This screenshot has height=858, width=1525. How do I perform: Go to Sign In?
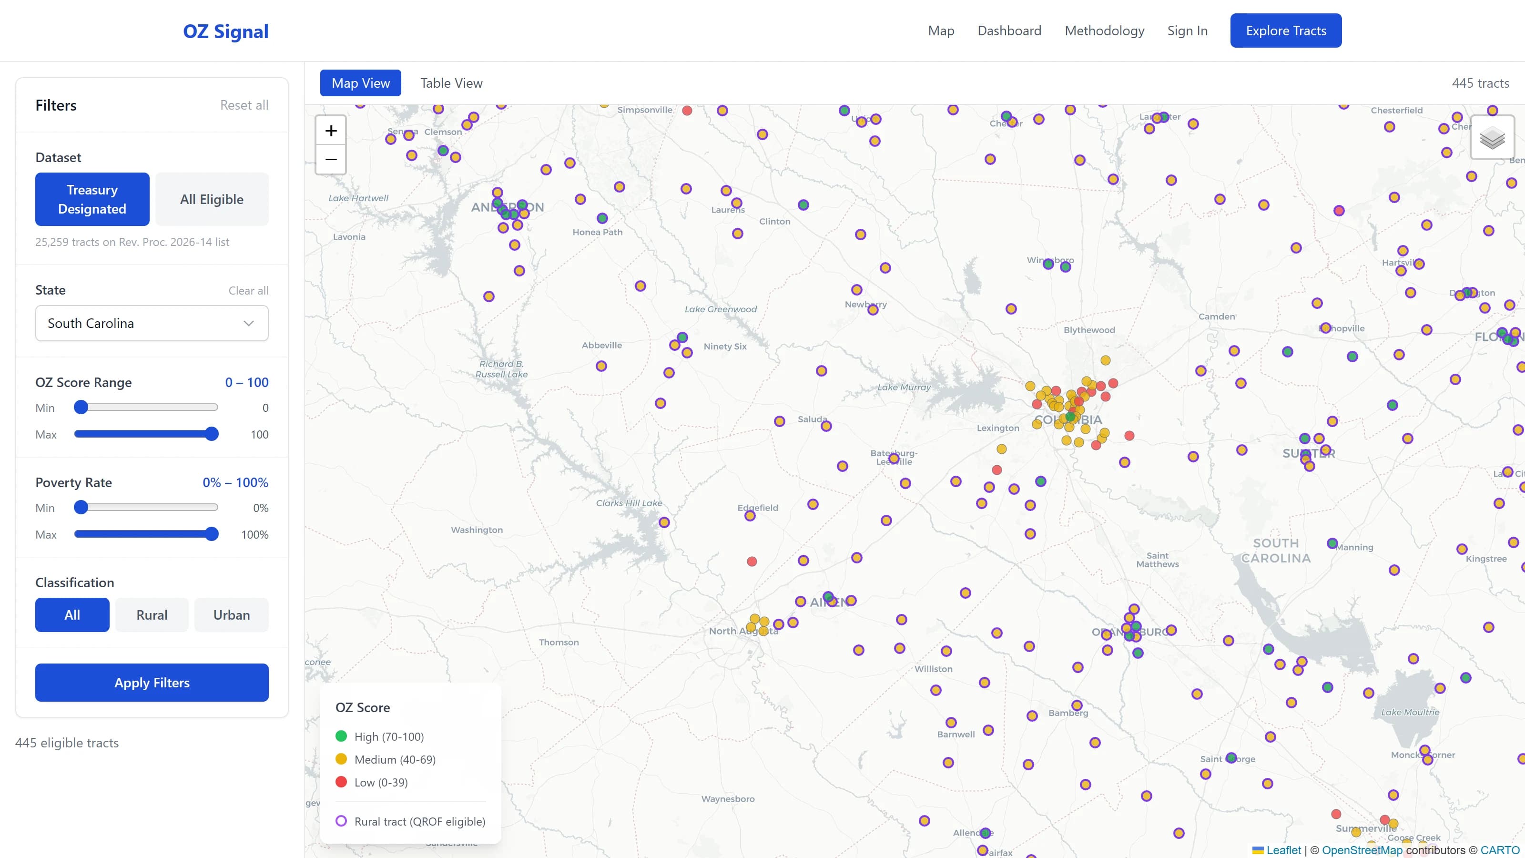[x=1188, y=31]
